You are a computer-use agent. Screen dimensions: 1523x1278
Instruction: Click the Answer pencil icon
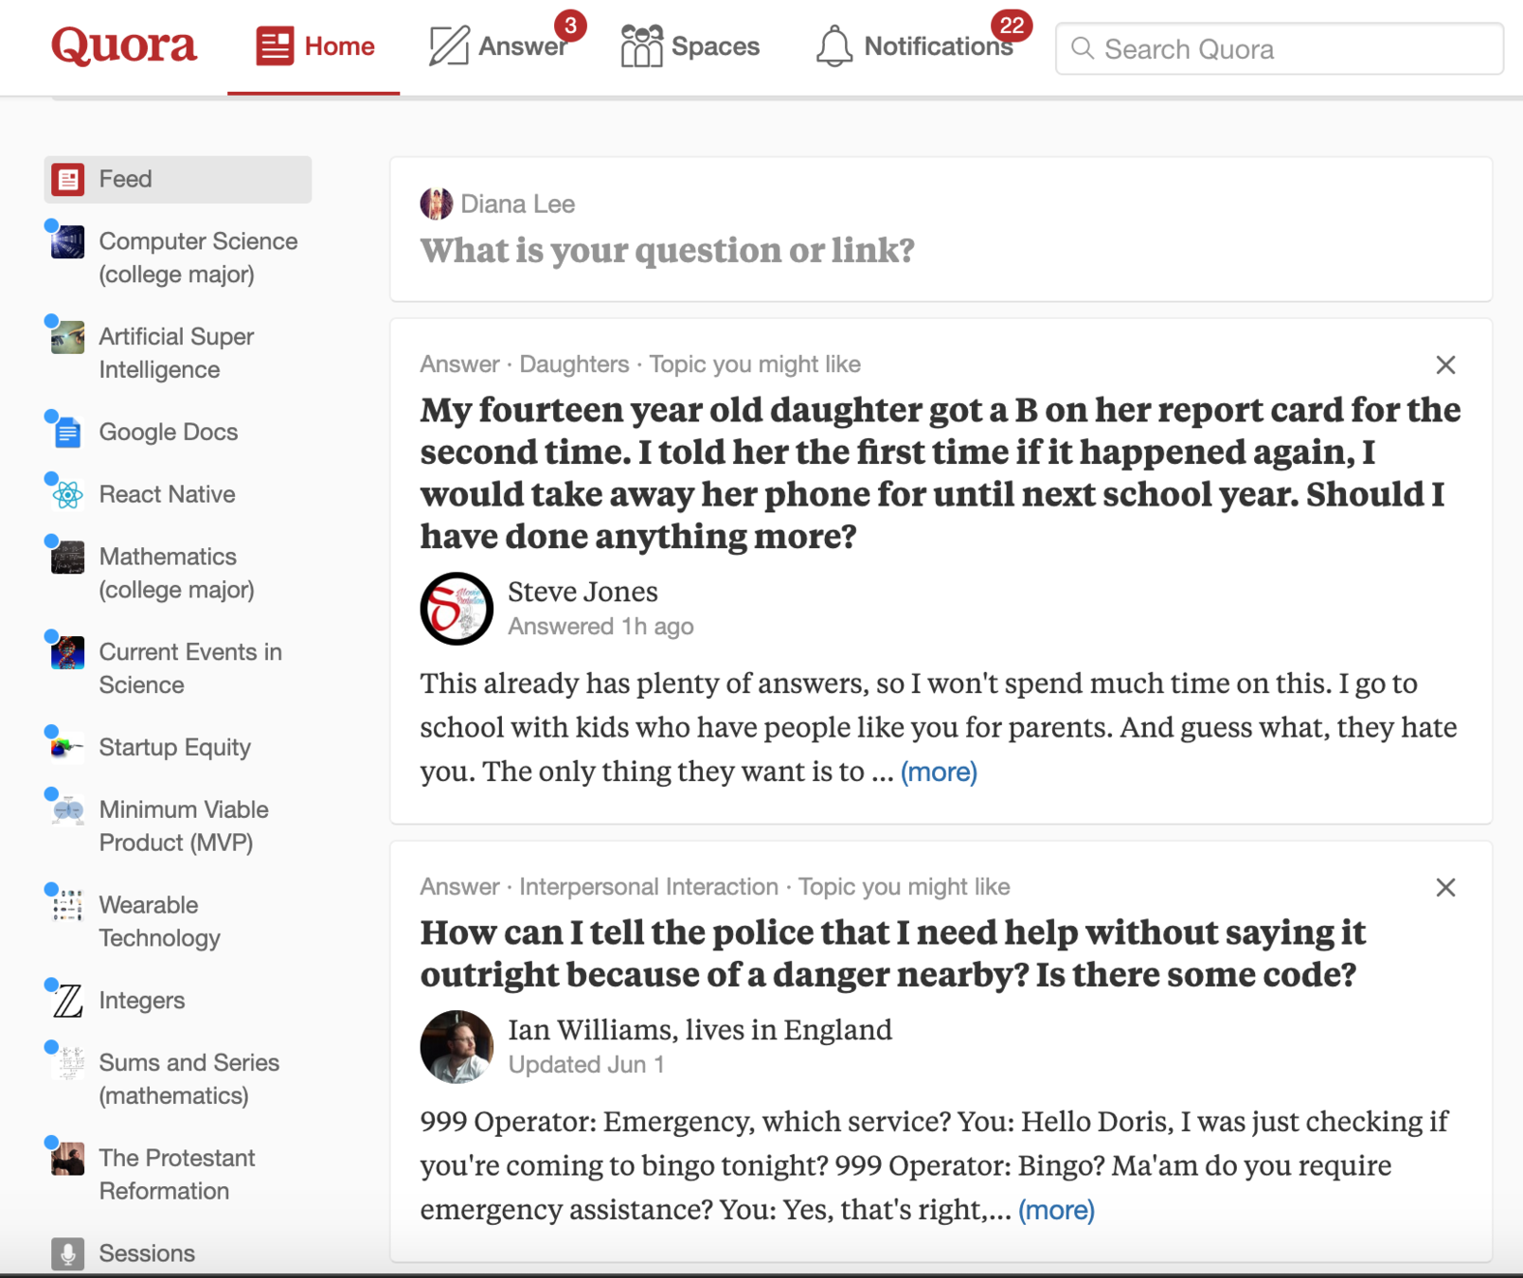pyautogui.click(x=449, y=46)
